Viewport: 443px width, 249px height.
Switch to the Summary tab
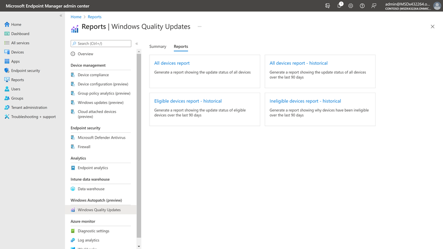pyautogui.click(x=158, y=46)
